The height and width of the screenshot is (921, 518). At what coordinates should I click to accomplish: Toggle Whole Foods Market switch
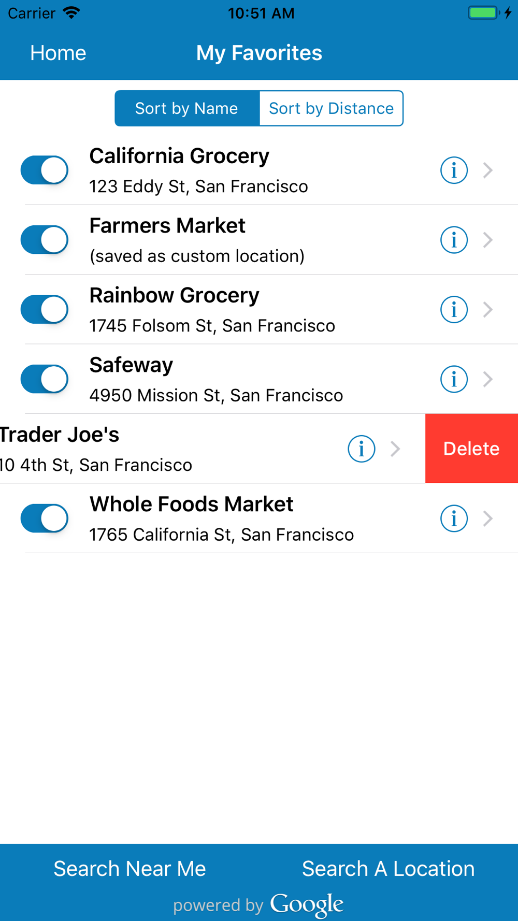[x=45, y=519]
